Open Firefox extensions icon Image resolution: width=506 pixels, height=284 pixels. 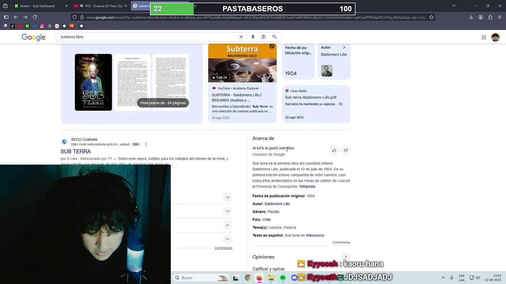pos(490,17)
